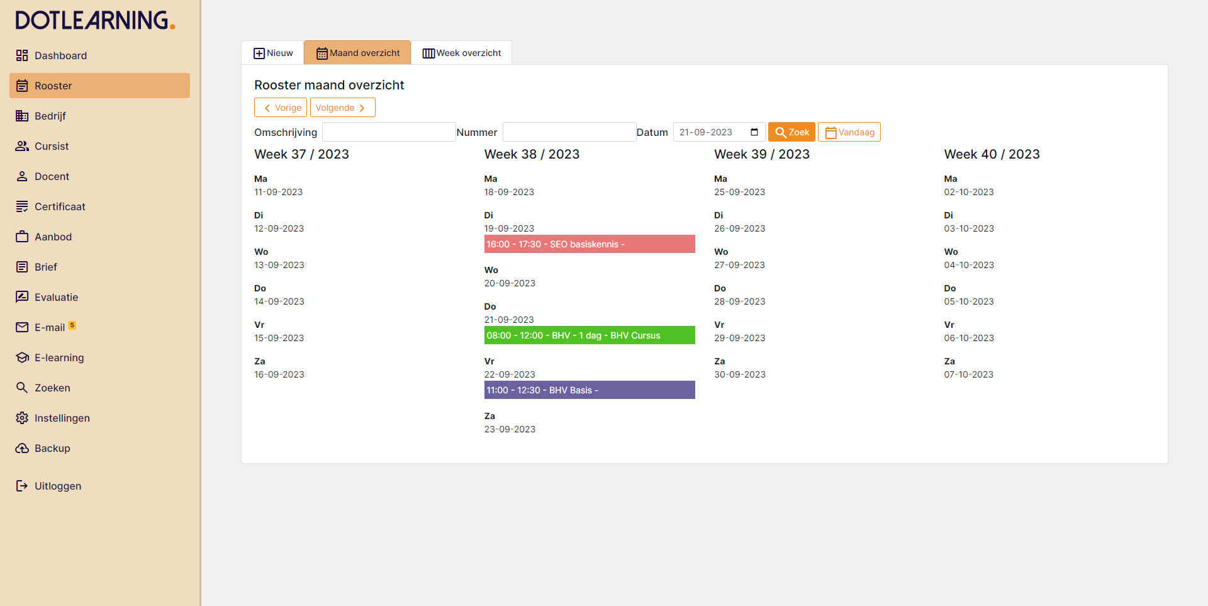Open the Backup section
Screen dimensions: 1208x606
click(52, 448)
